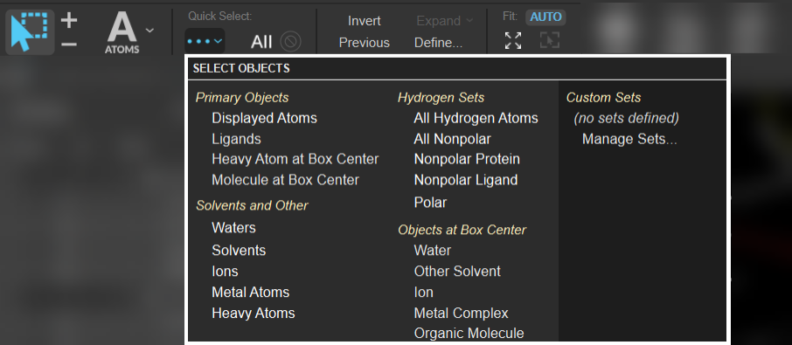Click the Solvents and Other heading
The height and width of the screenshot is (345, 792).
point(252,205)
